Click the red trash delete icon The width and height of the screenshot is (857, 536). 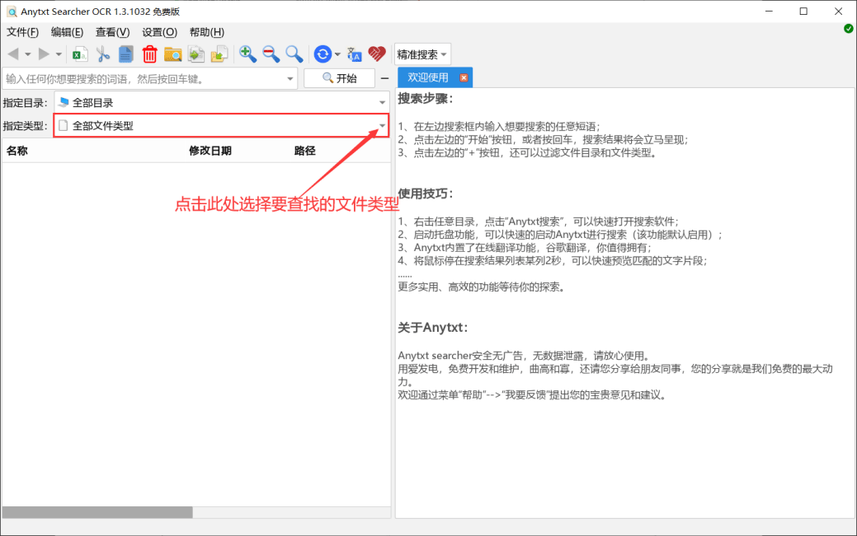(x=149, y=54)
